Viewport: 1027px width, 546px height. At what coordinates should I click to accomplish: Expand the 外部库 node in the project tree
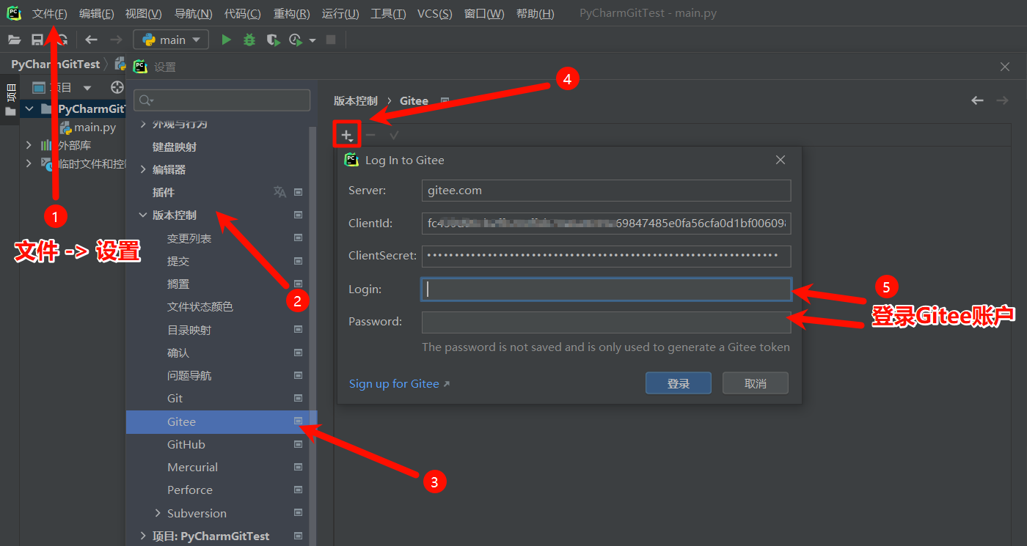tap(29, 145)
